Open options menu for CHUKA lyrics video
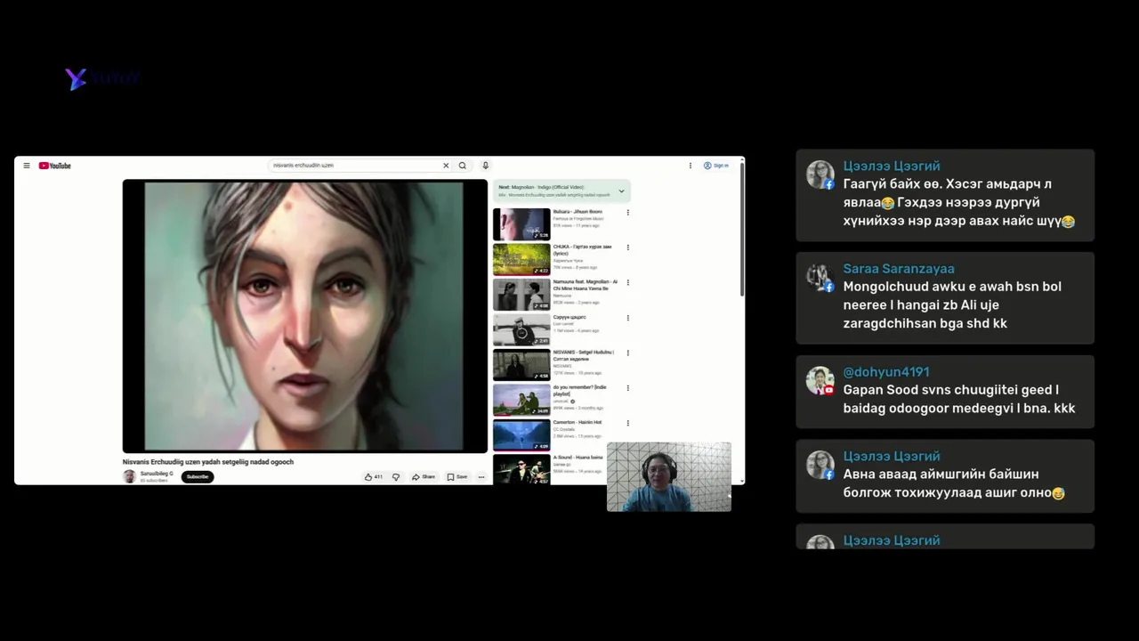 click(627, 247)
